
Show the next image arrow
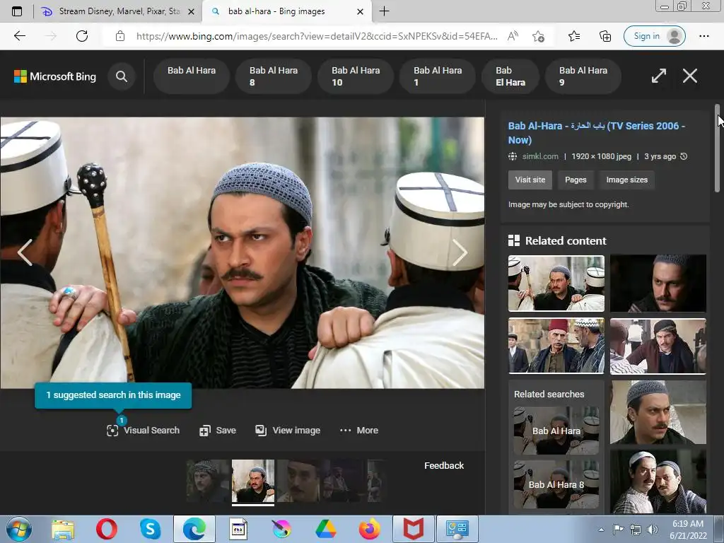[x=460, y=252]
